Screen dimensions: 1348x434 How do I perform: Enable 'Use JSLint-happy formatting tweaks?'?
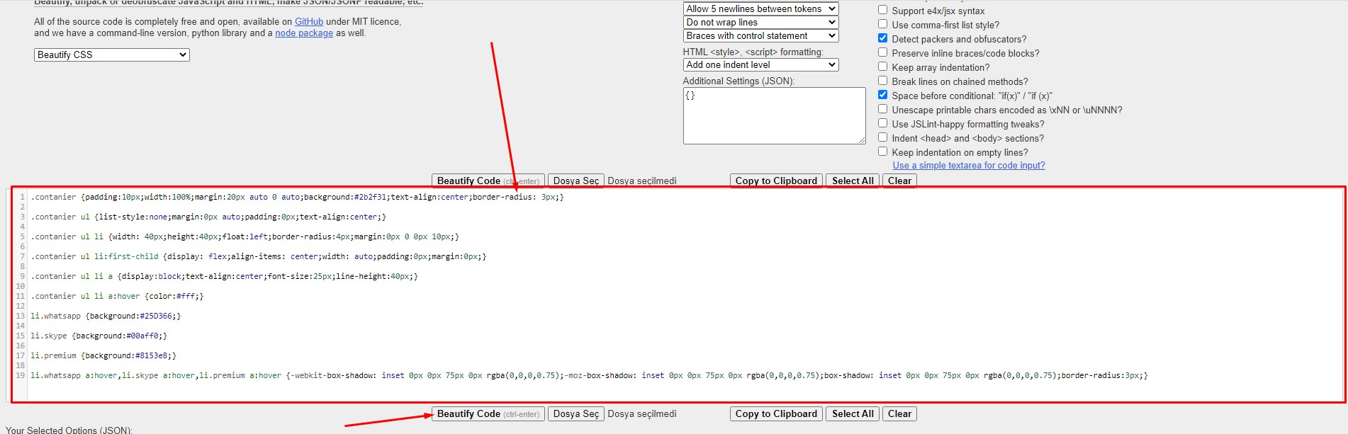[882, 123]
